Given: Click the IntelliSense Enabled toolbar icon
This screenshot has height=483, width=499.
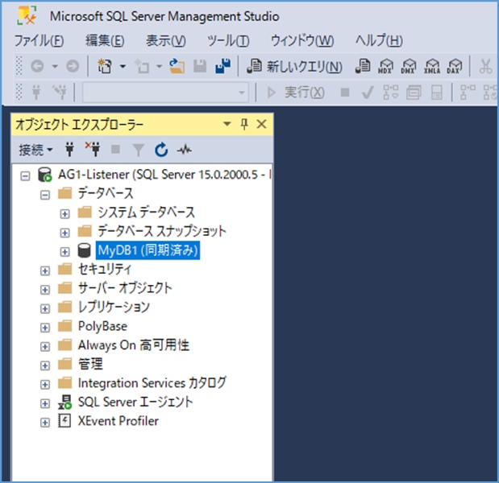Looking at the screenshot, I should (437, 93).
